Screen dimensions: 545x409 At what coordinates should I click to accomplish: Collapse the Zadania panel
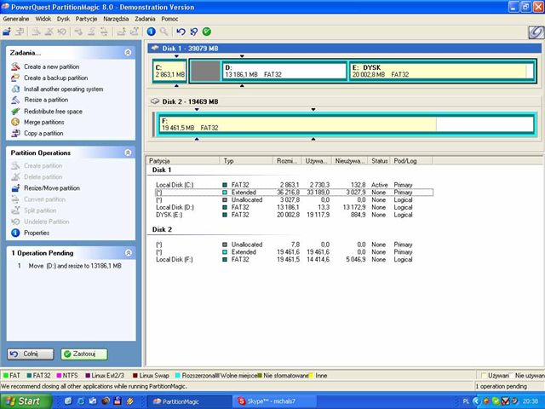click(128, 53)
